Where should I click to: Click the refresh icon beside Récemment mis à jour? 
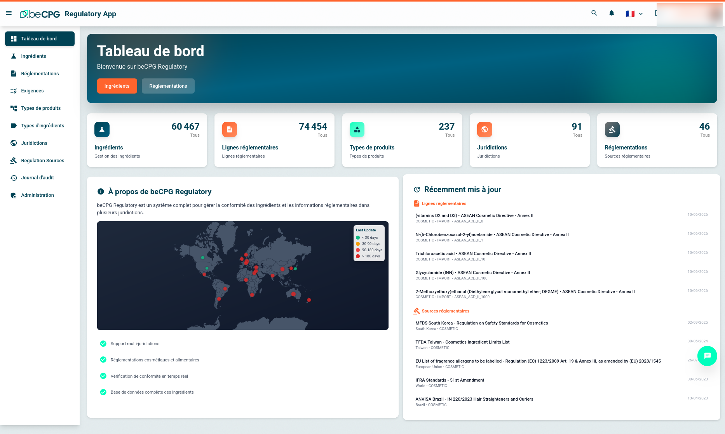click(x=417, y=189)
